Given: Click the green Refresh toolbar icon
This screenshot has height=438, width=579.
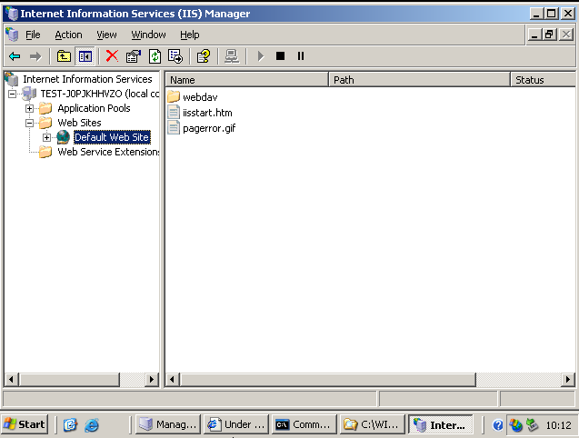Looking at the screenshot, I should 155,56.
